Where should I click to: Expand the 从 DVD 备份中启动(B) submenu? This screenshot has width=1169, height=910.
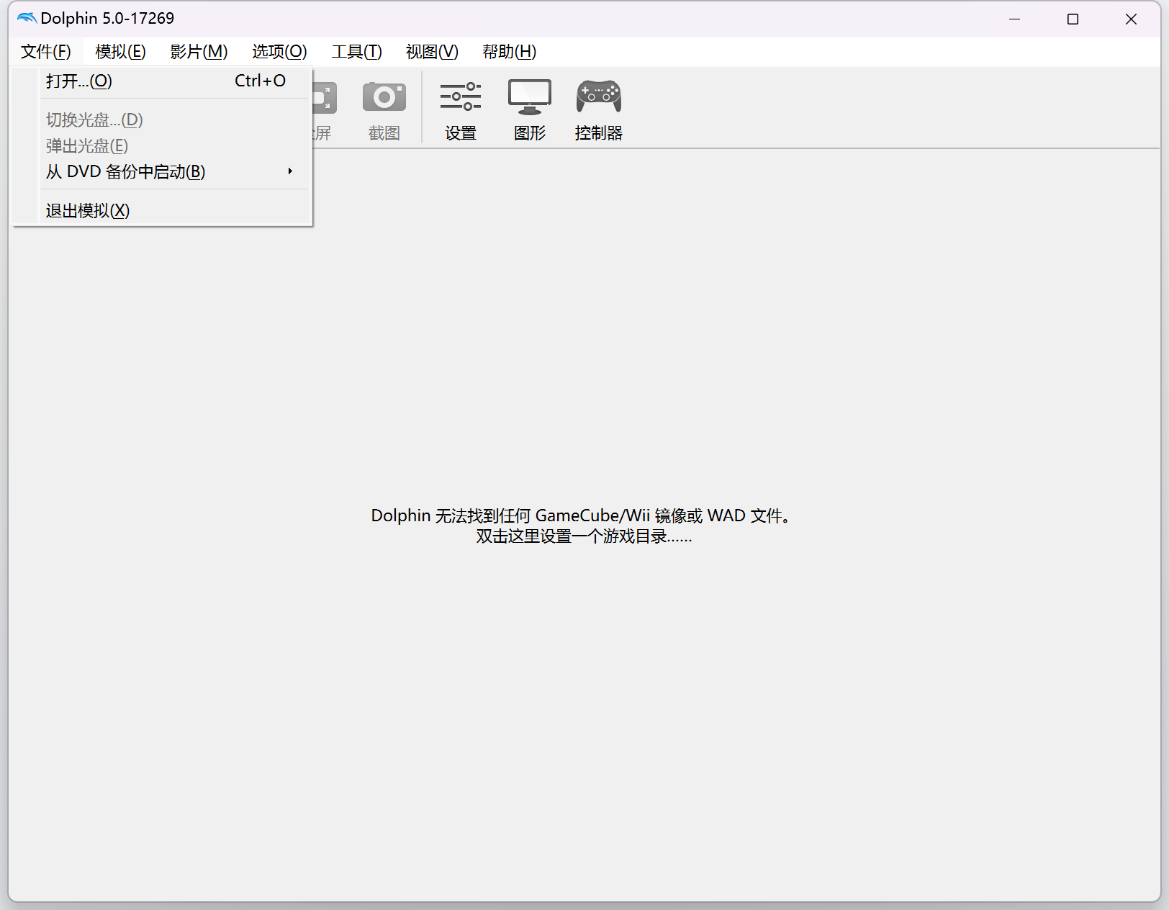(x=163, y=172)
